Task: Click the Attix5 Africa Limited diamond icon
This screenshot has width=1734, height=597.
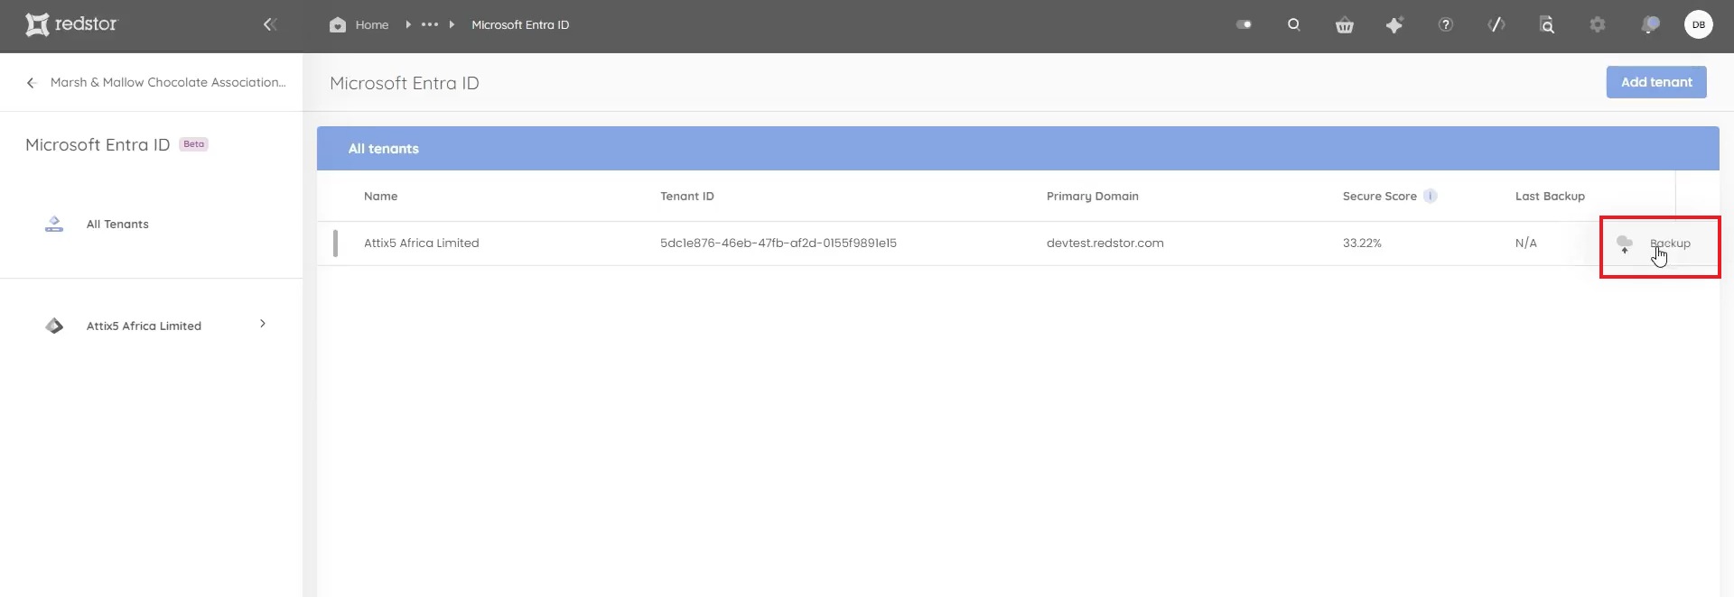Action: pyautogui.click(x=54, y=326)
